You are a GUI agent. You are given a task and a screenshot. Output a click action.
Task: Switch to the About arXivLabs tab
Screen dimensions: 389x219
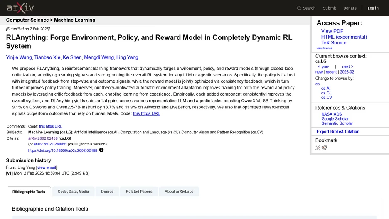[x=179, y=192]
